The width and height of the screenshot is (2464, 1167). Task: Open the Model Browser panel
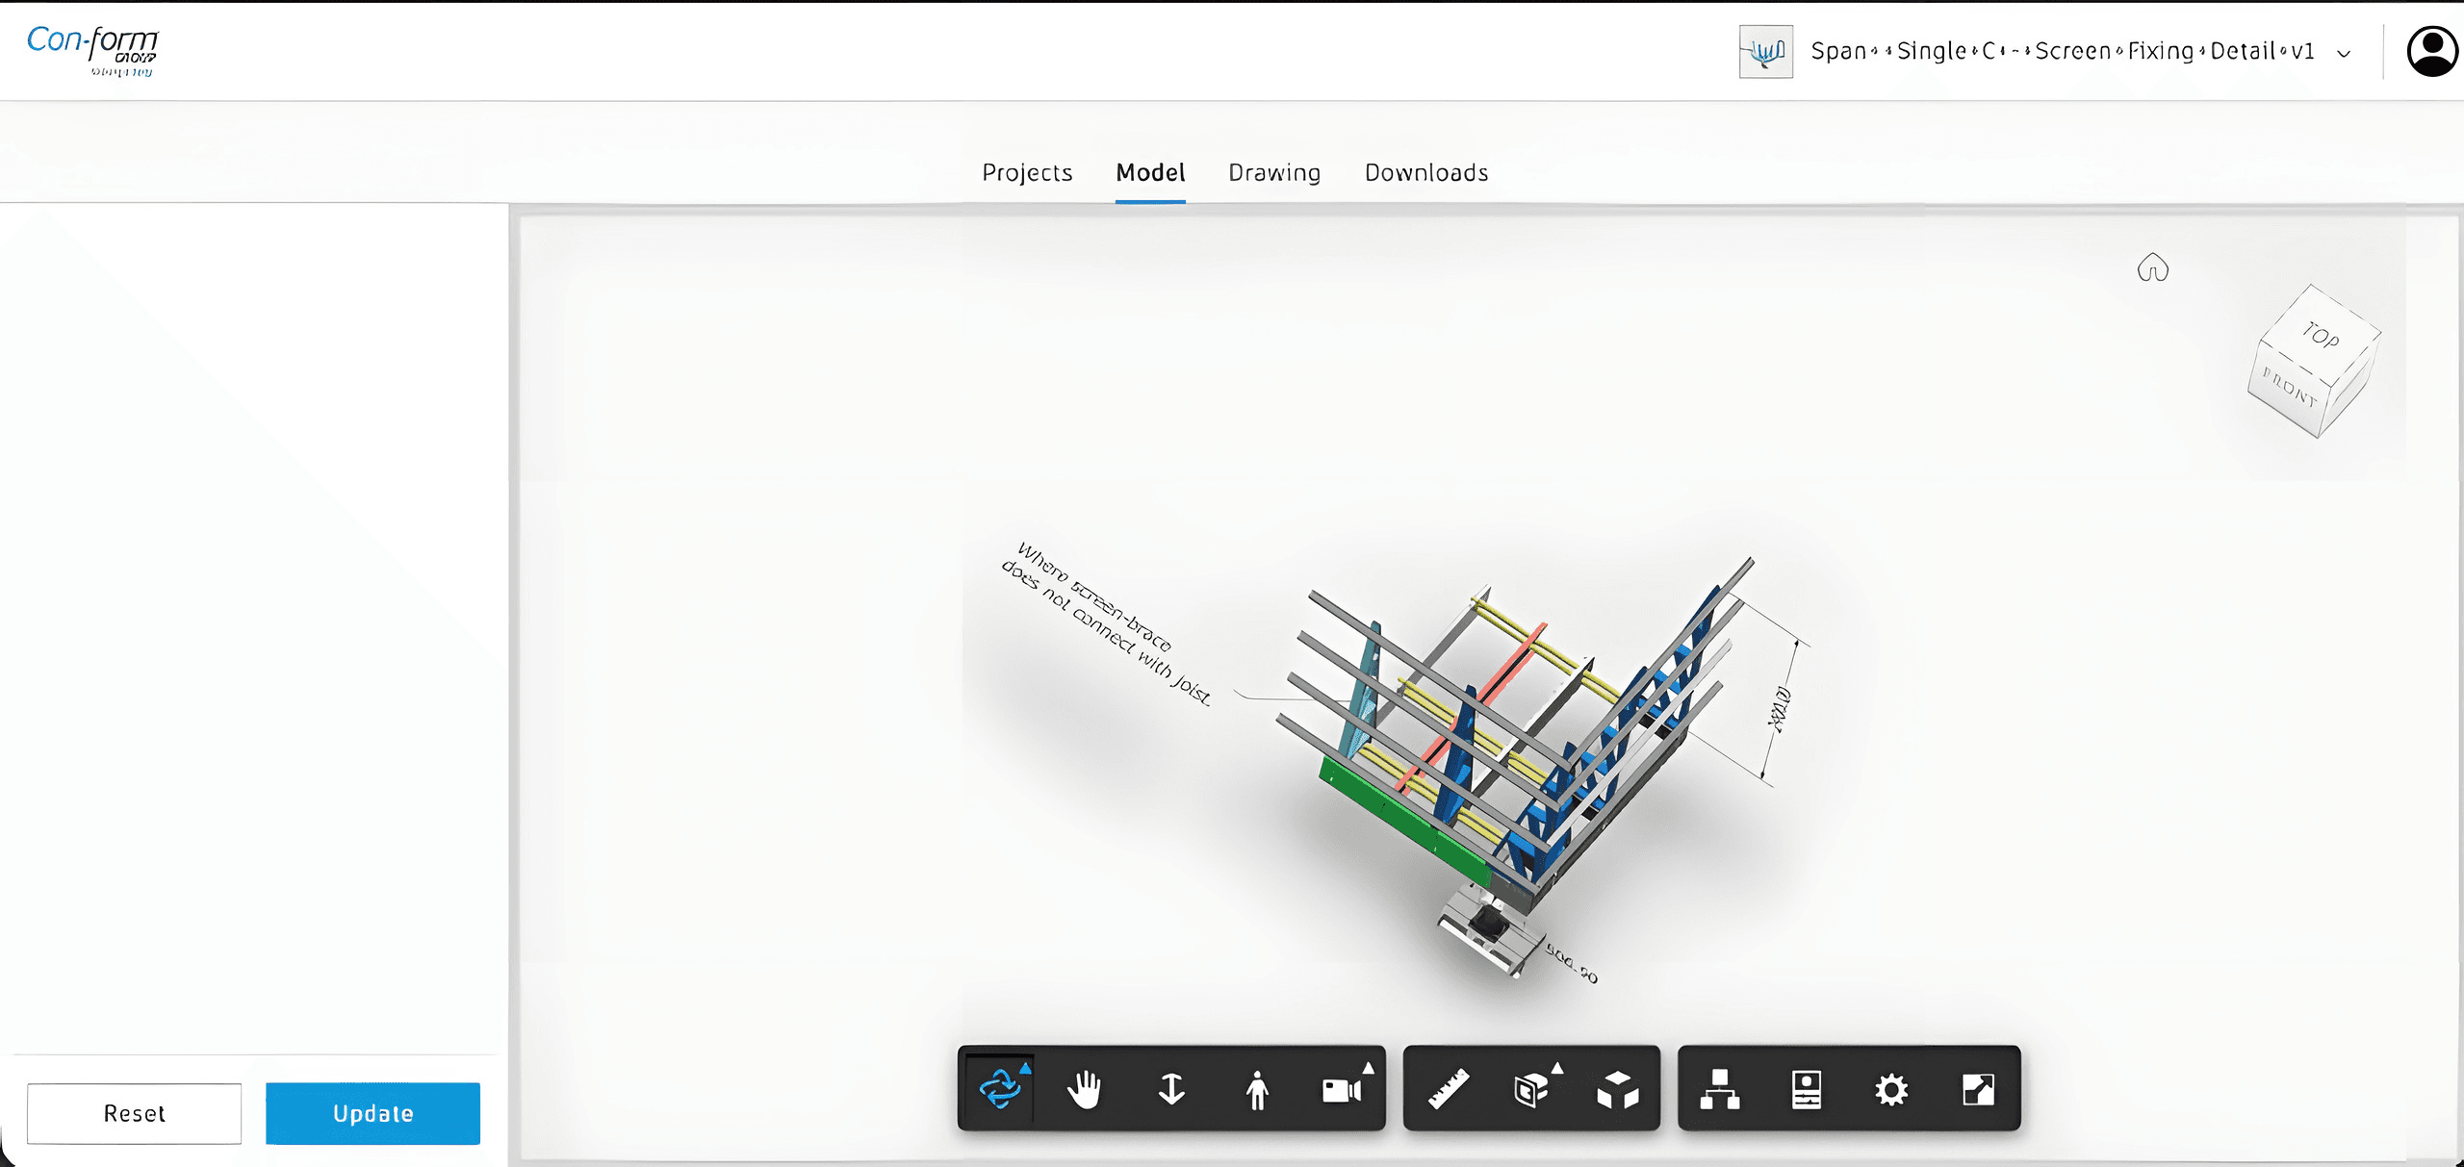[1720, 1089]
